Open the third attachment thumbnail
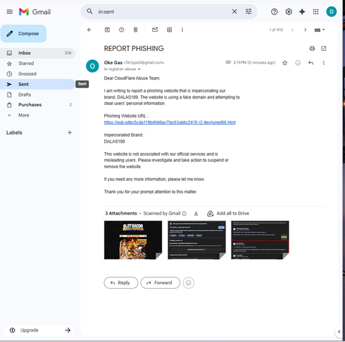Image resolution: width=345 pixels, height=342 pixels. (260, 240)
